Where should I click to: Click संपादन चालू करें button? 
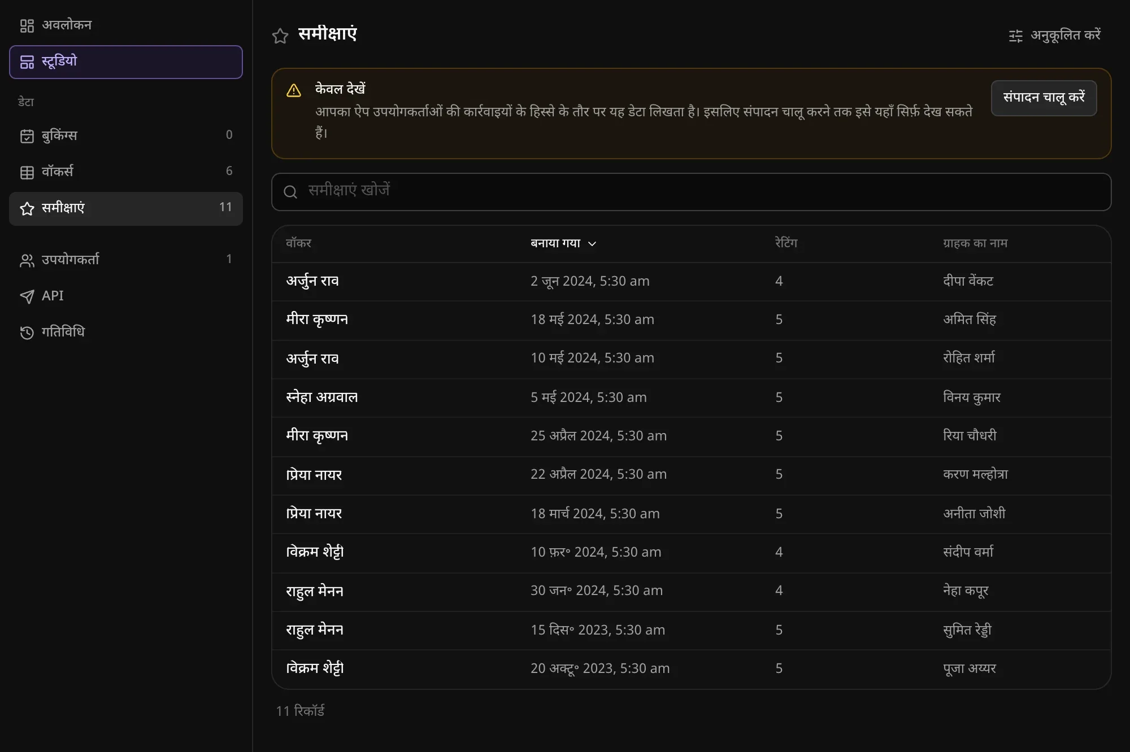coord(1044,98)
